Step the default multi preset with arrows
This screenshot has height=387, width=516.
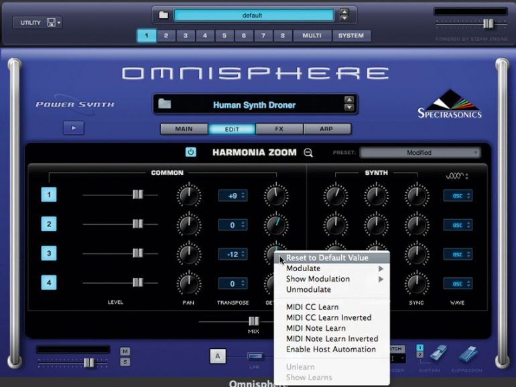click(344, 15)
